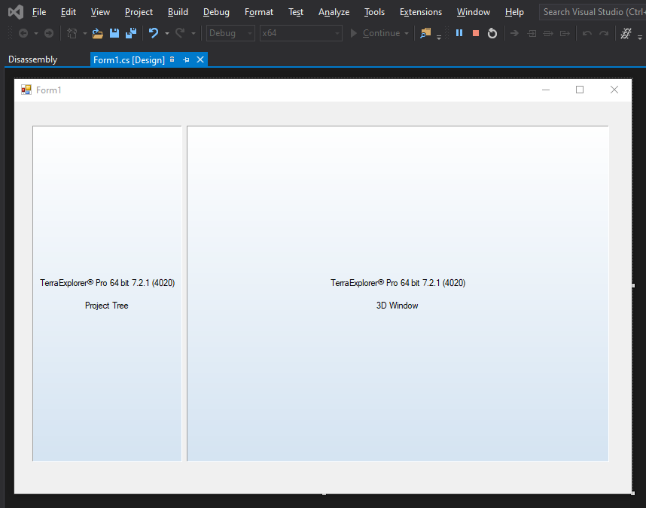Open the undo history dropdown arrow
Viewport: 646px width, 508px height.
coord(167,33)
